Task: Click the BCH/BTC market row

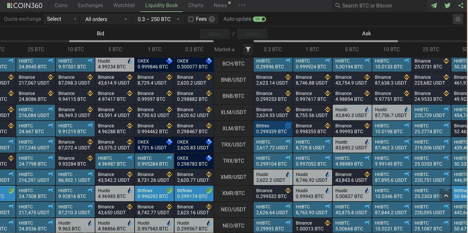Action: click(234, 64)
